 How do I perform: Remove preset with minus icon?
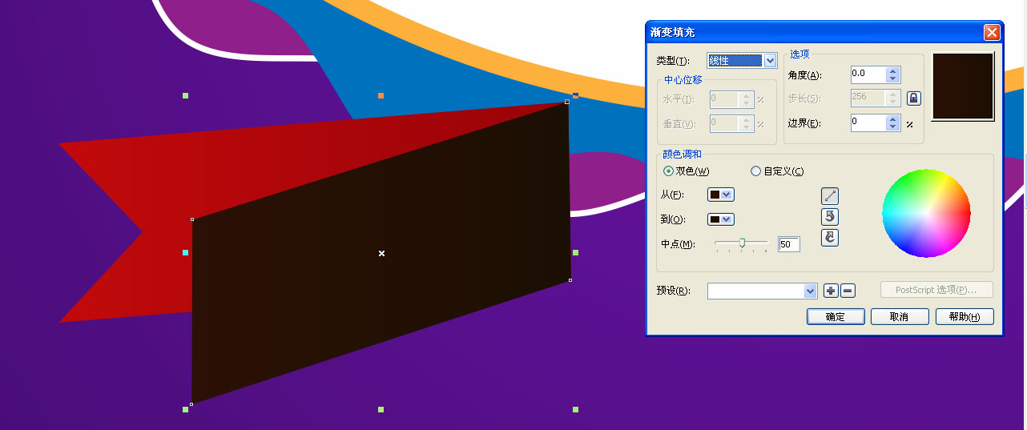pos(848,291)
